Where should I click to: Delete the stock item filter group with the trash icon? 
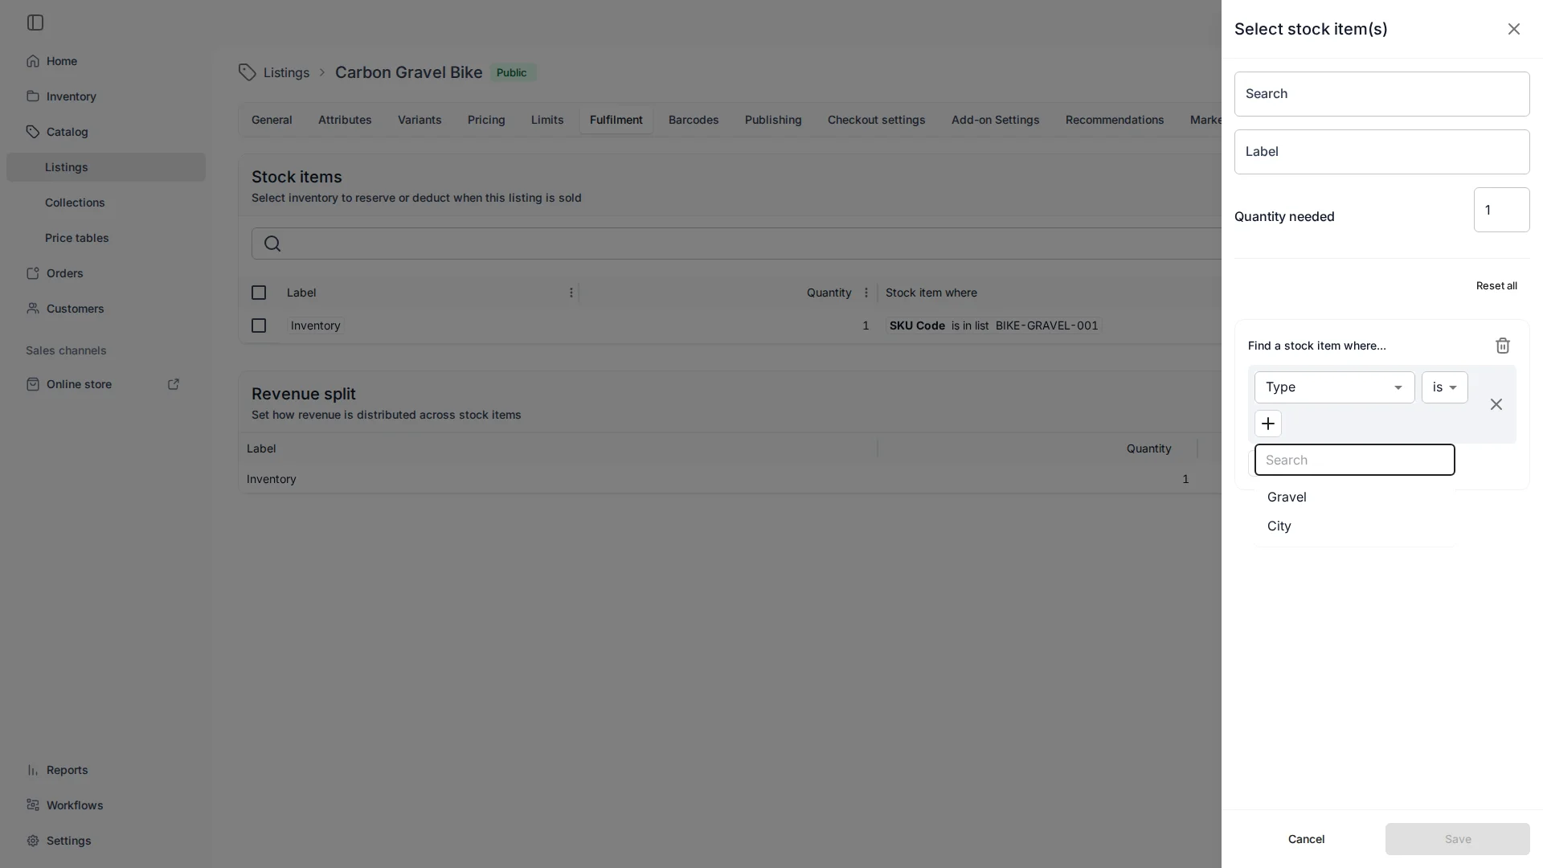point(1503,346)
